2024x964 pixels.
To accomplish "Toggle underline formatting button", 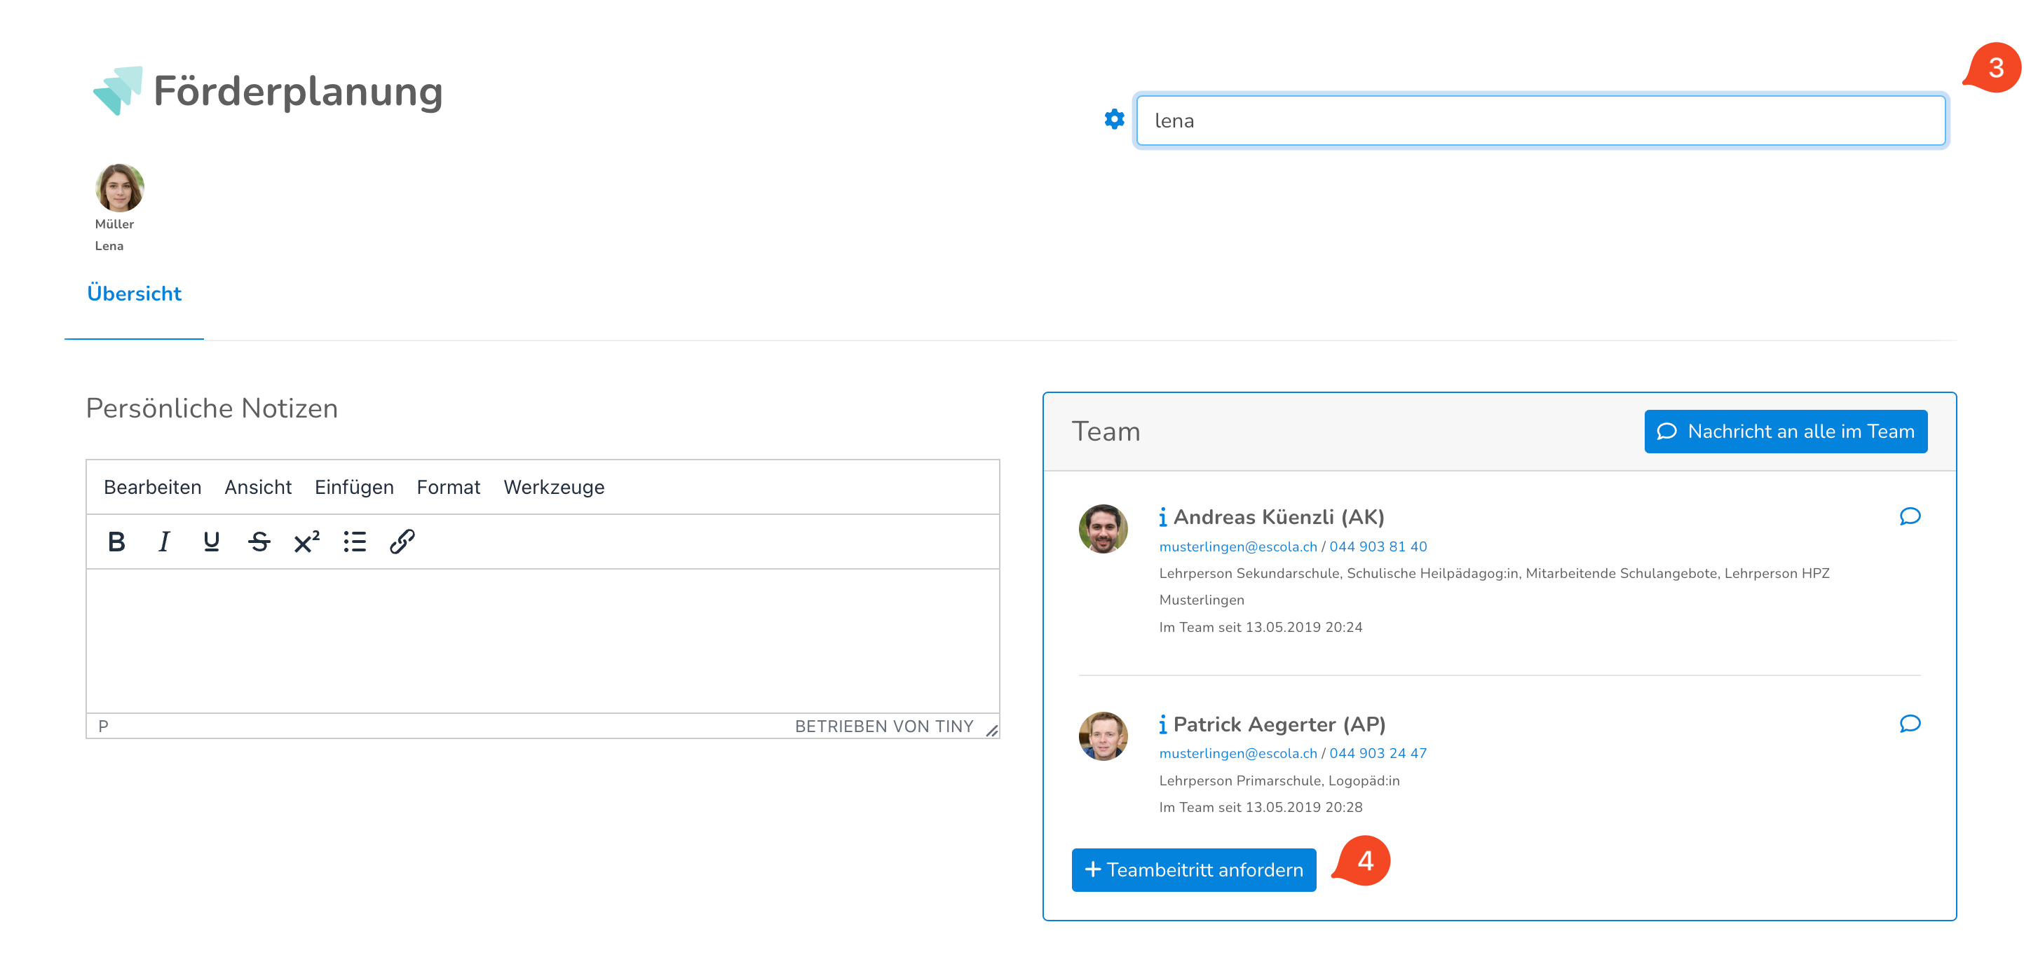I will [x=210, y=542].
